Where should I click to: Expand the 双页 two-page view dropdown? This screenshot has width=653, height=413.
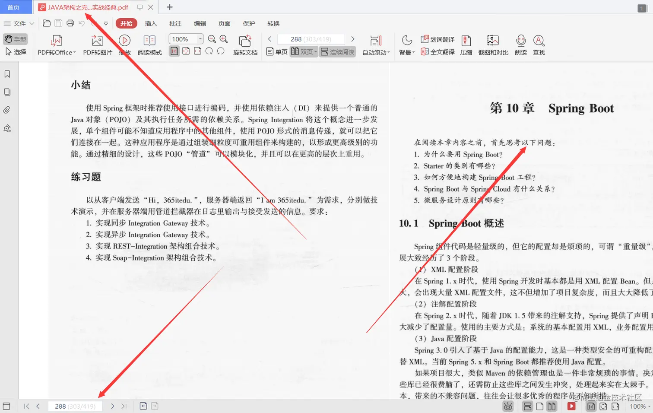tap(316, 51)
